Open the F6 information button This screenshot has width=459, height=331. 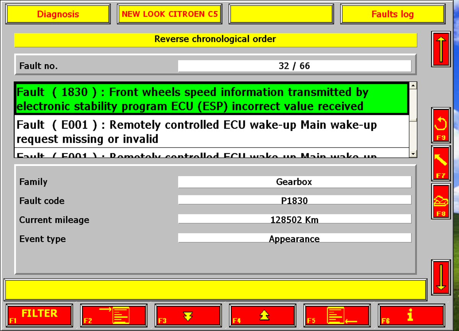411,315
